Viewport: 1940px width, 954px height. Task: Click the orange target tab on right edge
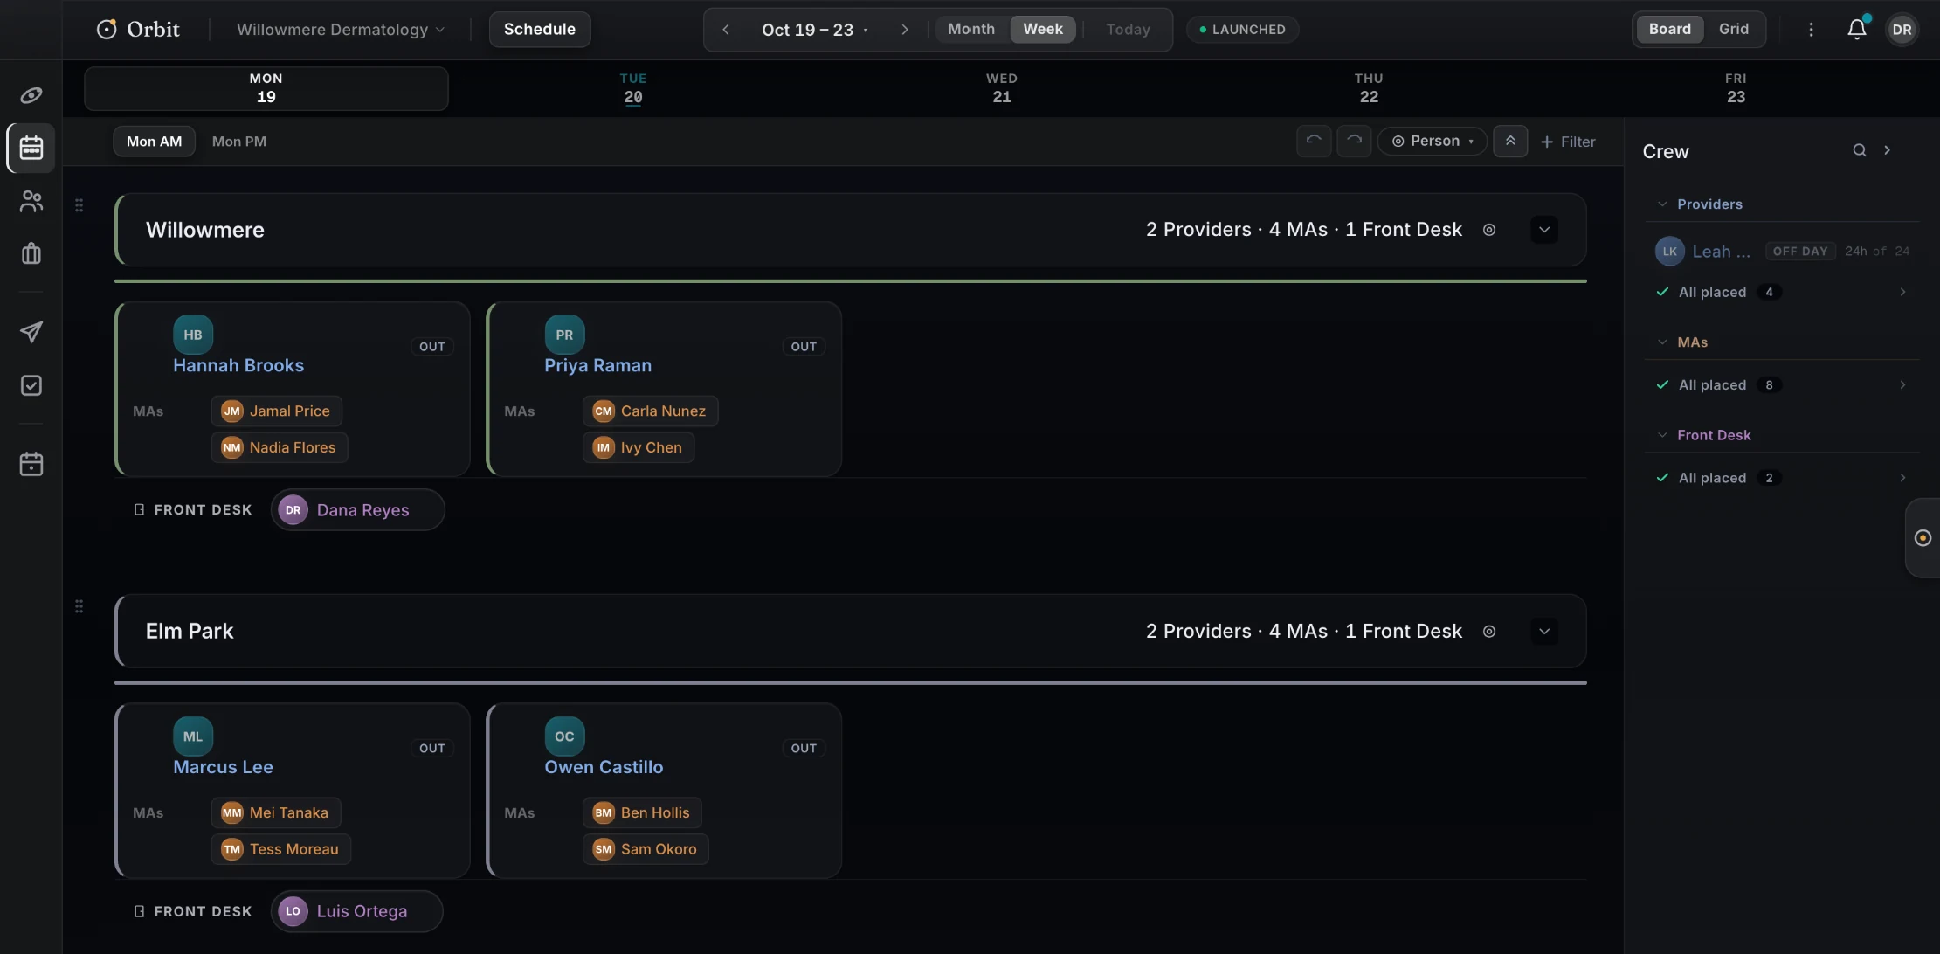pos(1923,538)
